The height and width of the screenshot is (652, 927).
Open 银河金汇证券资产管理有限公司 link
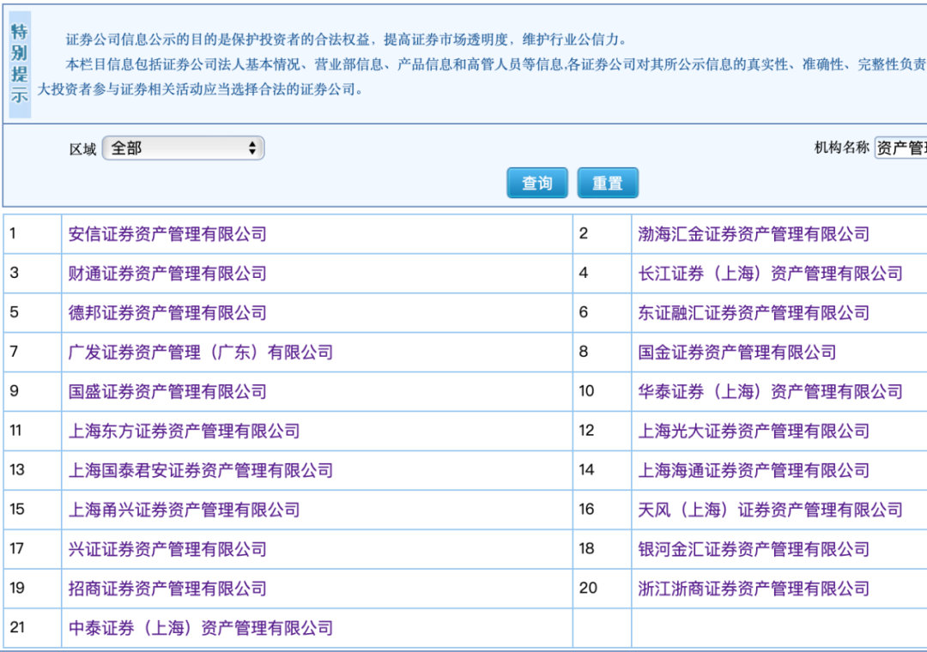754,549
